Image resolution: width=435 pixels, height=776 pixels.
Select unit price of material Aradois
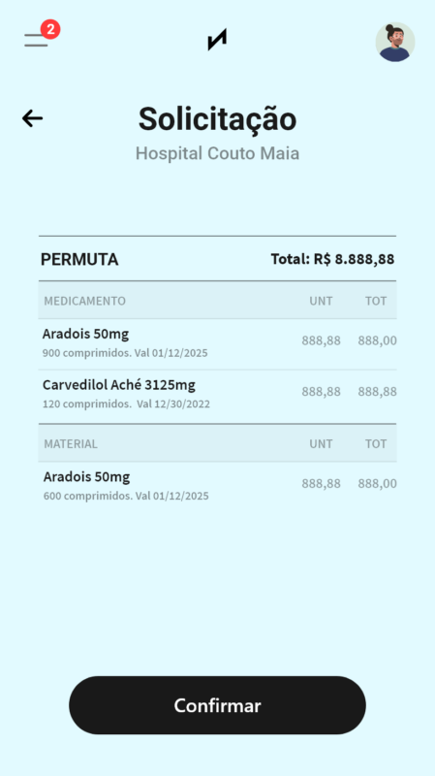click(321, 483)
